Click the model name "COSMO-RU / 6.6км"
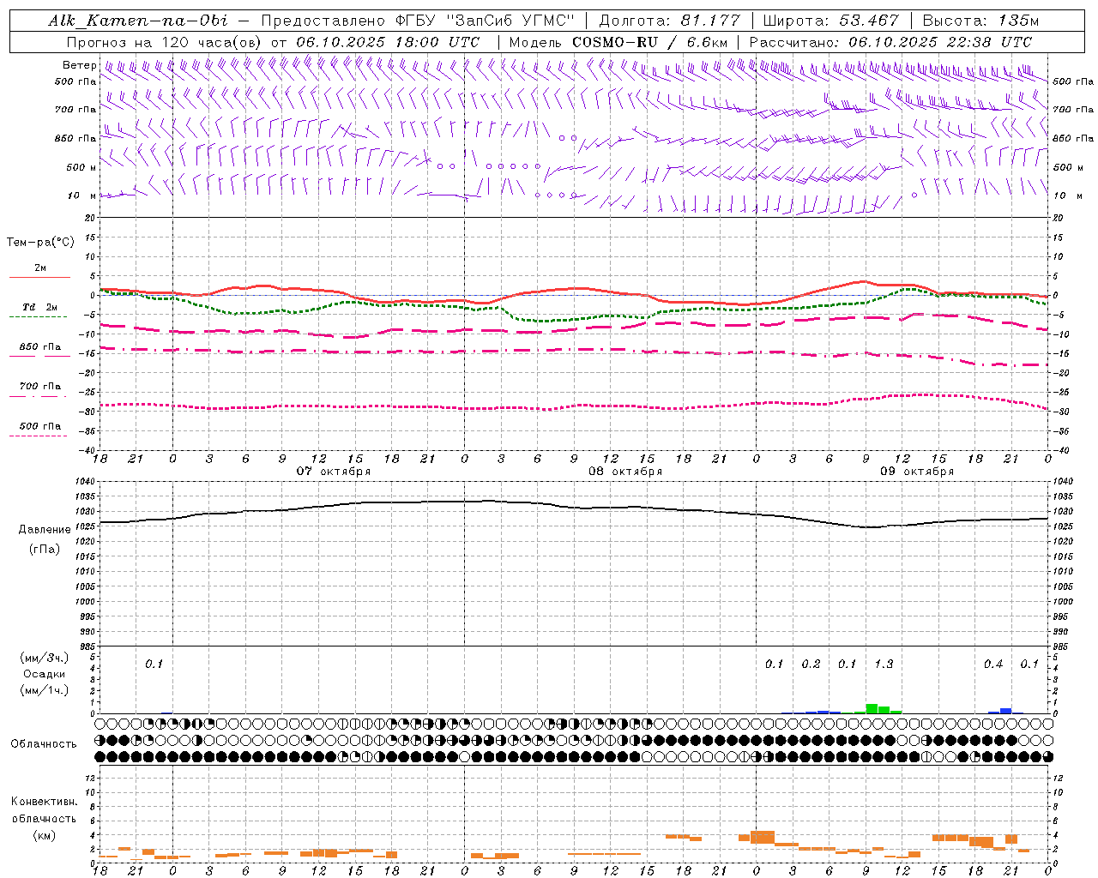The image size is (1098, 878). [x=650, y=42]
